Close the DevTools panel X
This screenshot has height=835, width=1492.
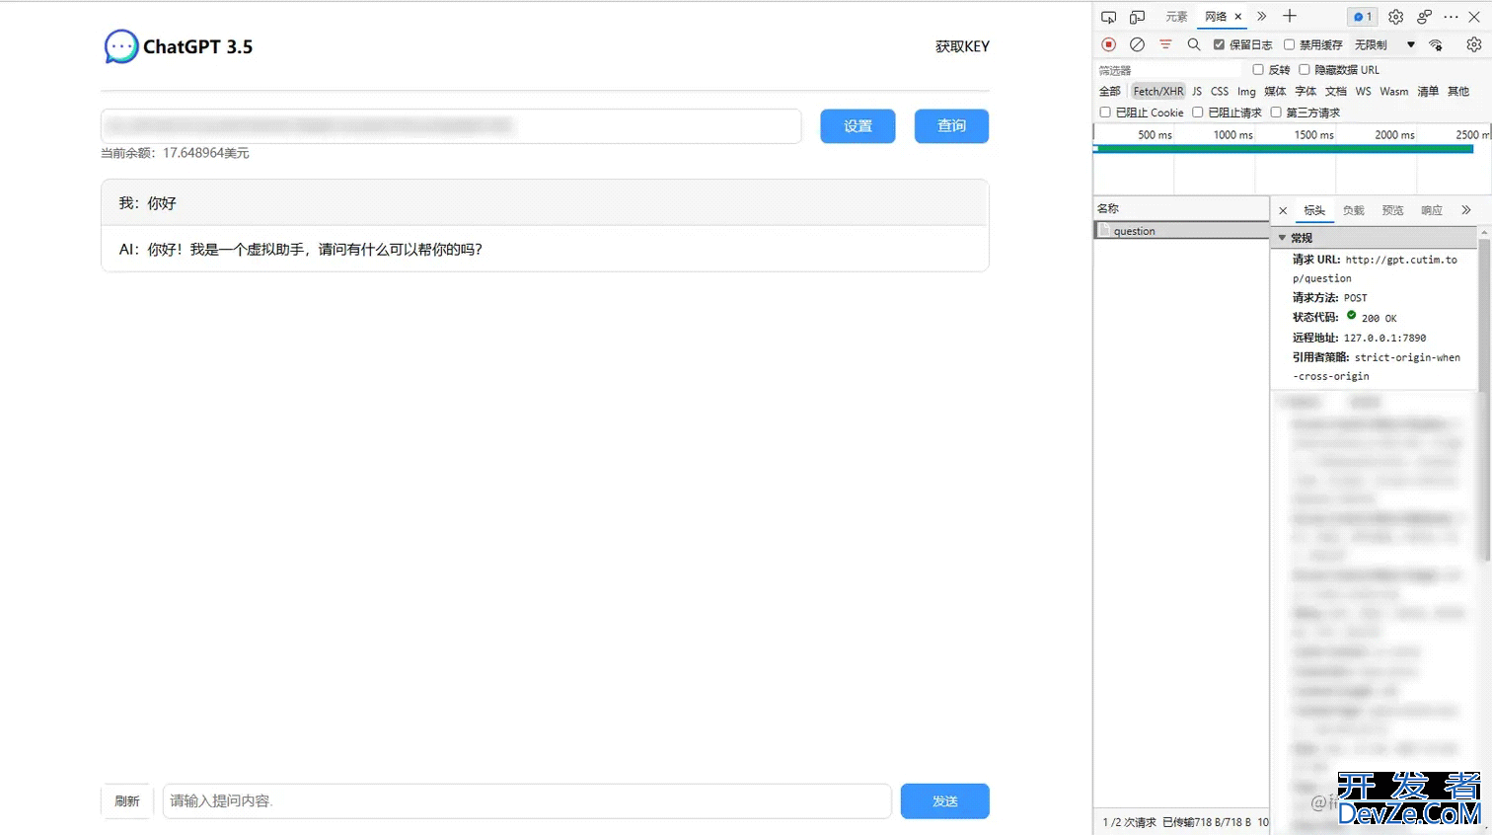(x=1474, y=17)
